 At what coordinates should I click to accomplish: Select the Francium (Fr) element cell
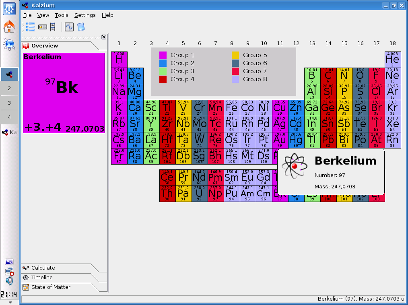(x=119, y=157)
